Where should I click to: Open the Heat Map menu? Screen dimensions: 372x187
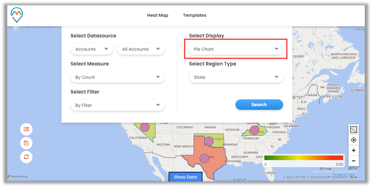tap(157, 16)
